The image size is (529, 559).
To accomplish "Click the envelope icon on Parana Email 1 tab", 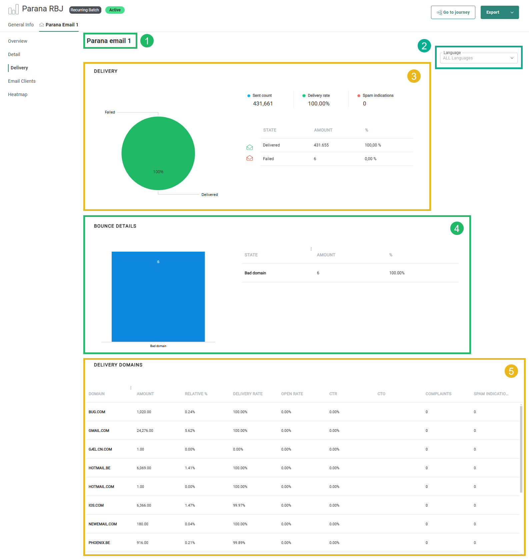I will (x=42, y=25).
